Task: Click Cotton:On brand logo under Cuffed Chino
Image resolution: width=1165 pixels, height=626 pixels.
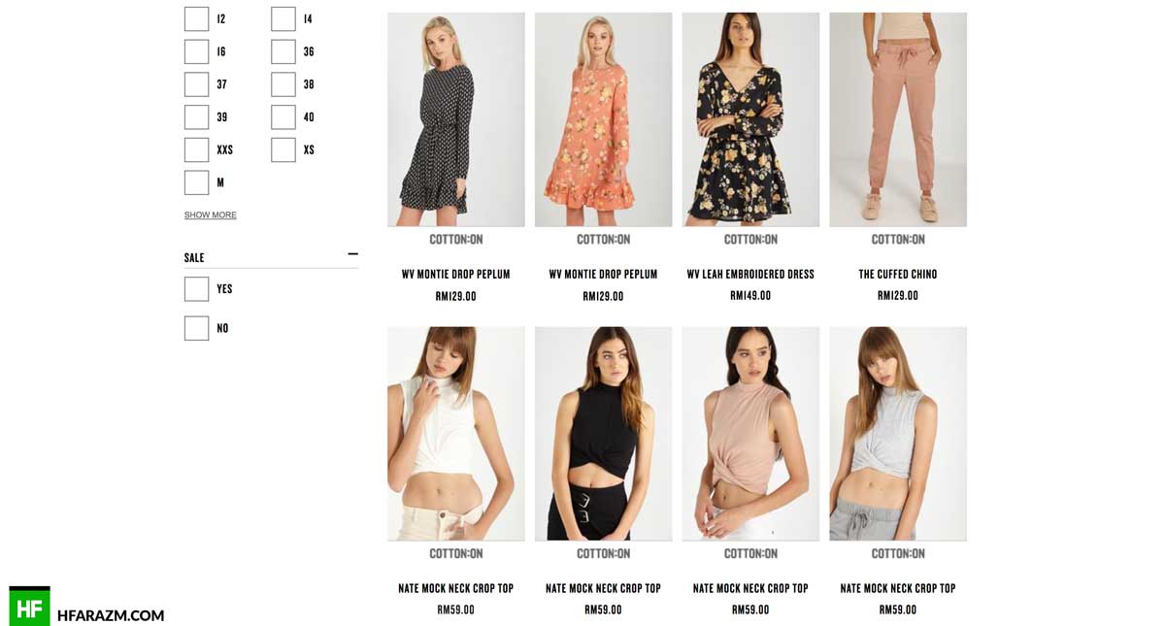Action: (898, 240)
